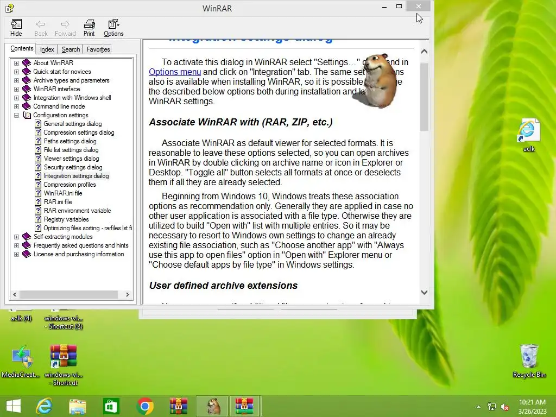Collapse the Configuration settings node
This screenshot has height=417, width=556.
click(16, 115)
